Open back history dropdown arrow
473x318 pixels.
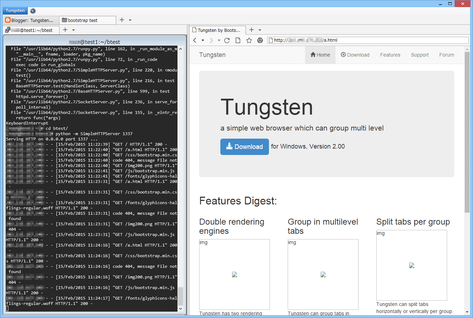203,40
